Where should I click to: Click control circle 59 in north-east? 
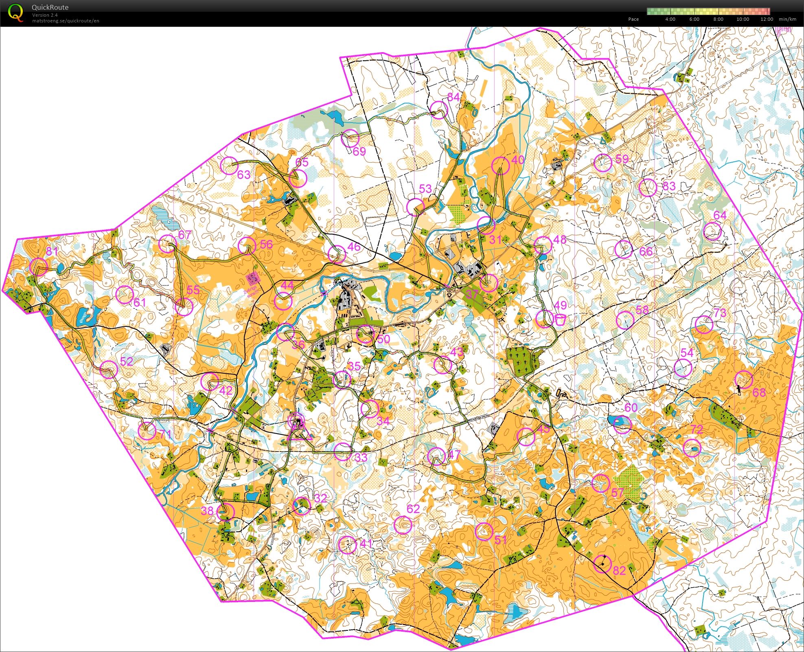point(603,163)
